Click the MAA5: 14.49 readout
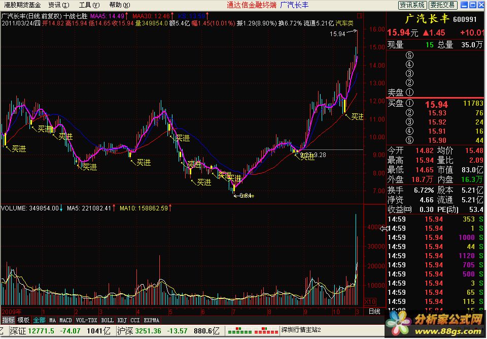Screen dimensions: 487x339 (x=107, y=16)
